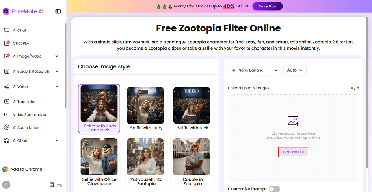
Task: Click the AI Image/Video picture icon
Action: point(7,56)
